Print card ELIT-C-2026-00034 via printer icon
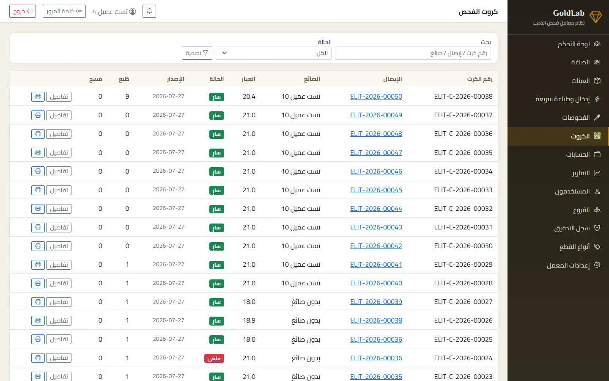Viewport: 609px width, 381px height. pyautogui.click(x=38, y=171)
